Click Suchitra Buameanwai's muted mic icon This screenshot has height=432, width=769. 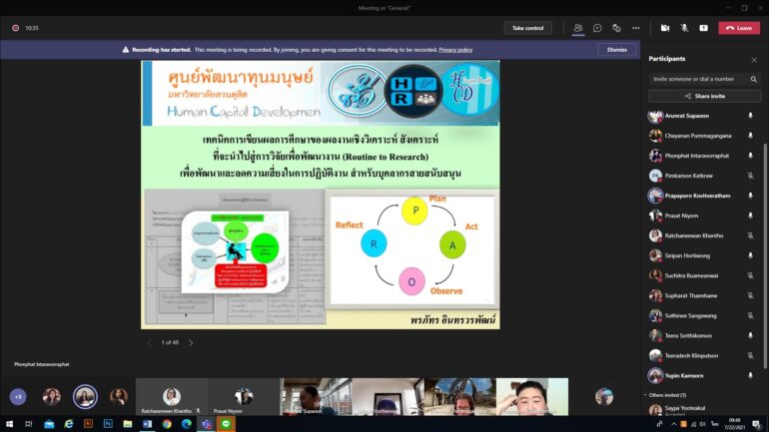pyautogui.click(x=750, y=275)
